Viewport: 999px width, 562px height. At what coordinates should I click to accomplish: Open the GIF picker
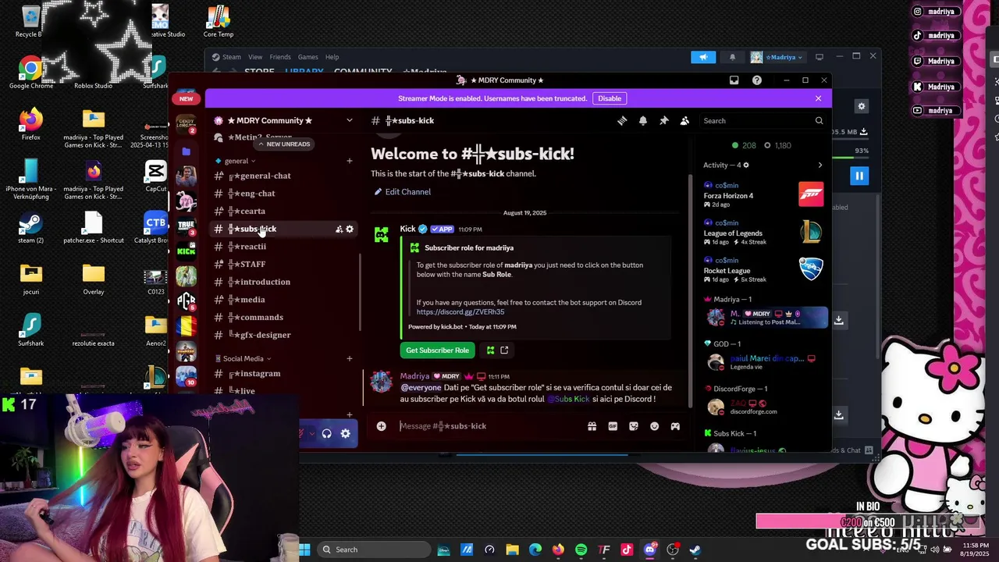(613, 426)
